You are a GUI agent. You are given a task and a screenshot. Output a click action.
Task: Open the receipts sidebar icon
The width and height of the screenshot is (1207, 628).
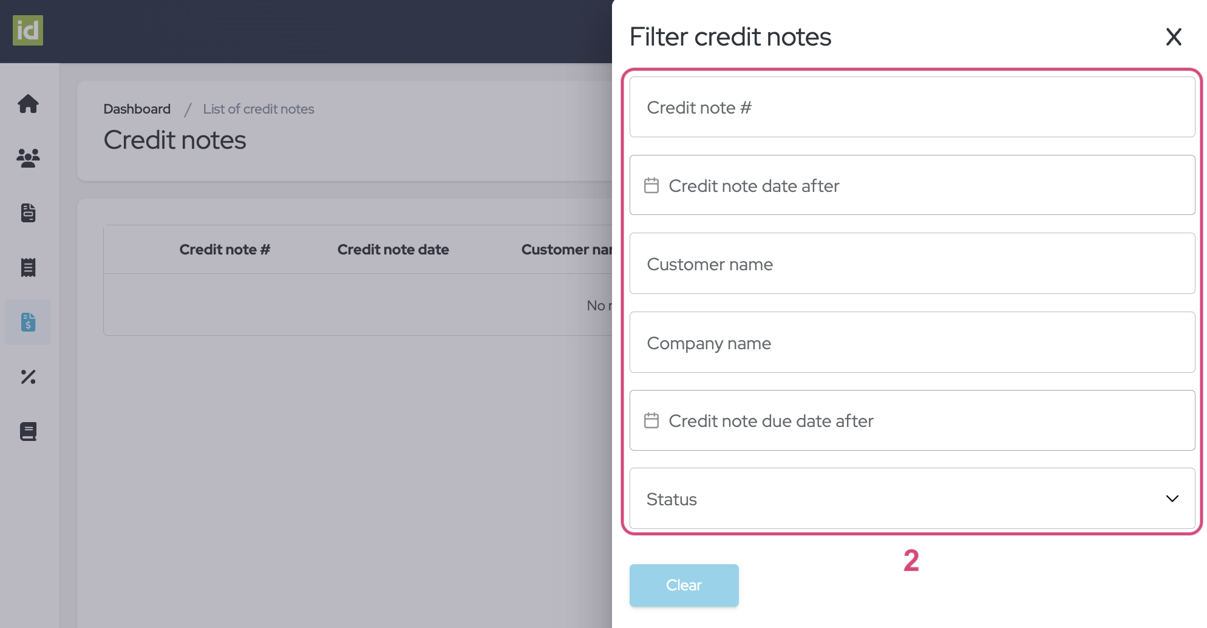[x=28, y=267]
